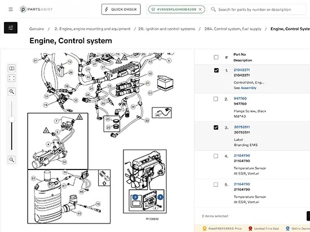Click callout 49 on the elbow pipe

pyautogui.click(x=79, y=213)
